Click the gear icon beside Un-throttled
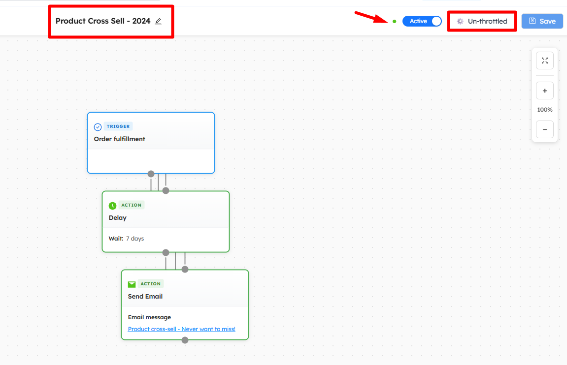The width and height of the screenshot is (567, 365). (x=460, y=21)
